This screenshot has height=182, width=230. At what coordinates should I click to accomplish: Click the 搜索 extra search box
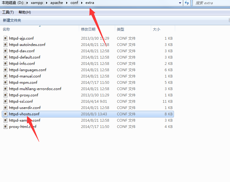211,3
